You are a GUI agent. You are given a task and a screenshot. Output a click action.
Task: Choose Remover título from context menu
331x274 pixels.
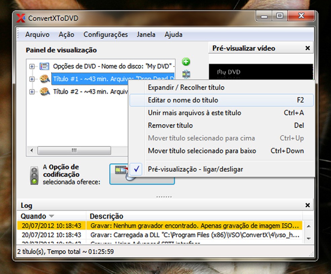click(221, 126)
